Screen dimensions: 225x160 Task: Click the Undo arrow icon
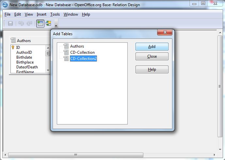tap(21, 23)
